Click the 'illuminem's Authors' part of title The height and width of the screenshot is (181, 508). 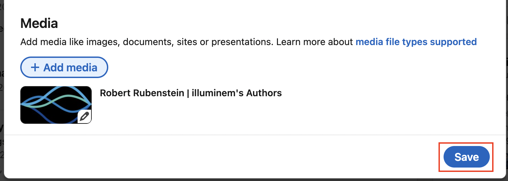point(236,93)
